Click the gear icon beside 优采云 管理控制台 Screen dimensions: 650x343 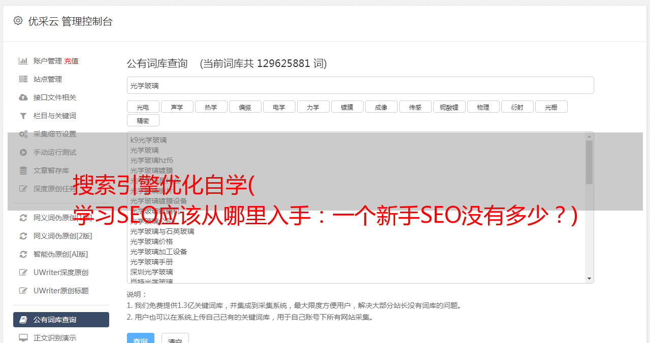[x=18, y=21]
